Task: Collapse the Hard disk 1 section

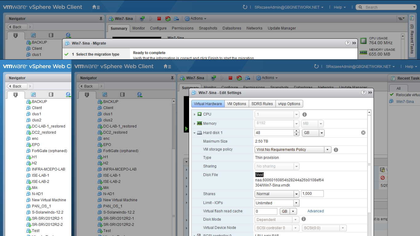Action: click(x=195, y=133)
